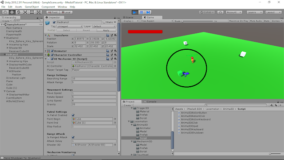Click the prefab Apply button
The height and width of the screenshot is (160, 284).
click(106, 30)
